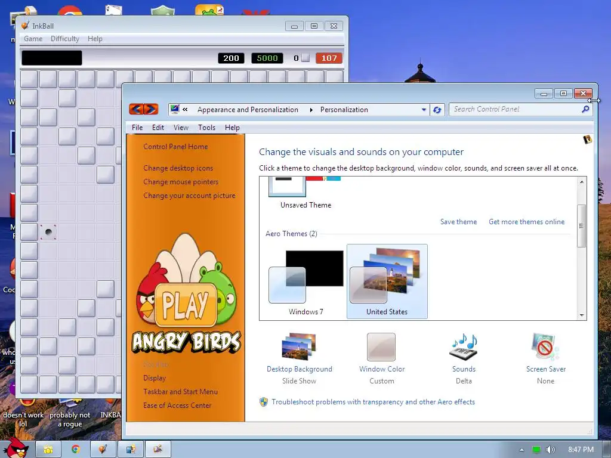
Task: Open the 'probably not a rogue' desktop icon
Action: 70,414
